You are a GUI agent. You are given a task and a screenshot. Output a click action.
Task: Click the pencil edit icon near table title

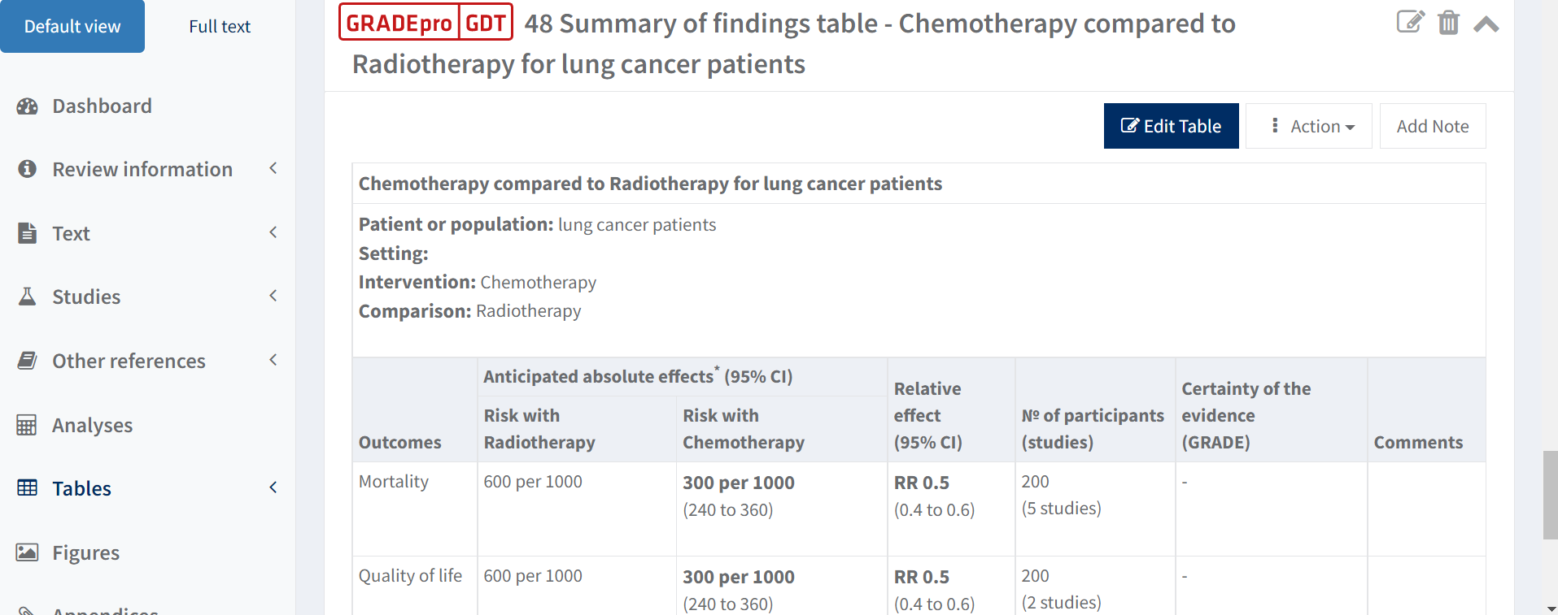pos(1411,23)
